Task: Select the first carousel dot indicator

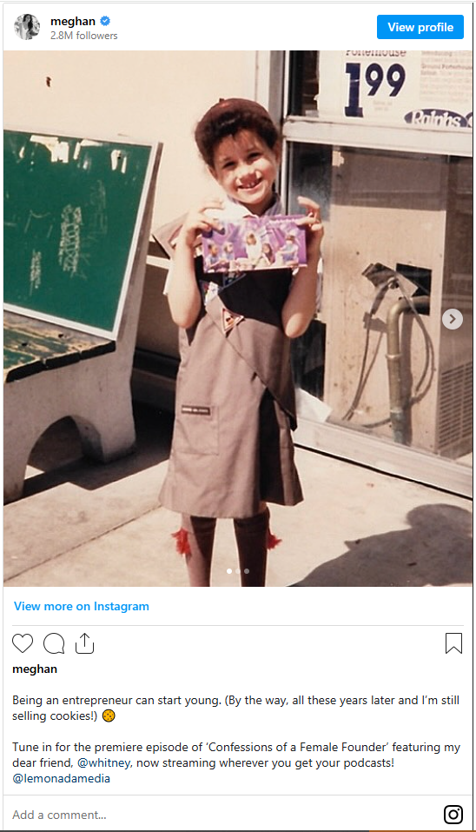Action: [229, 571]
